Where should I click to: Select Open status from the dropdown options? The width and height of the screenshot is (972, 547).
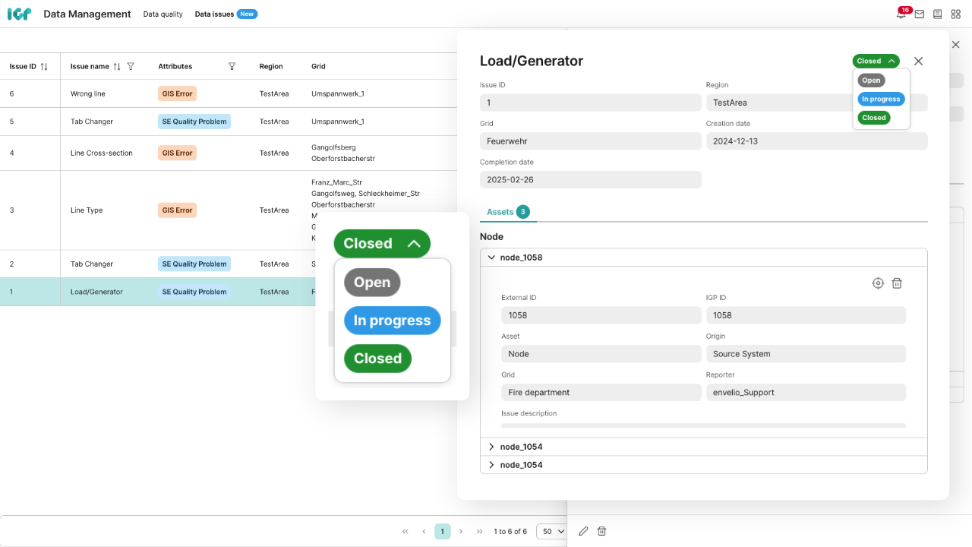click(371, 282)
